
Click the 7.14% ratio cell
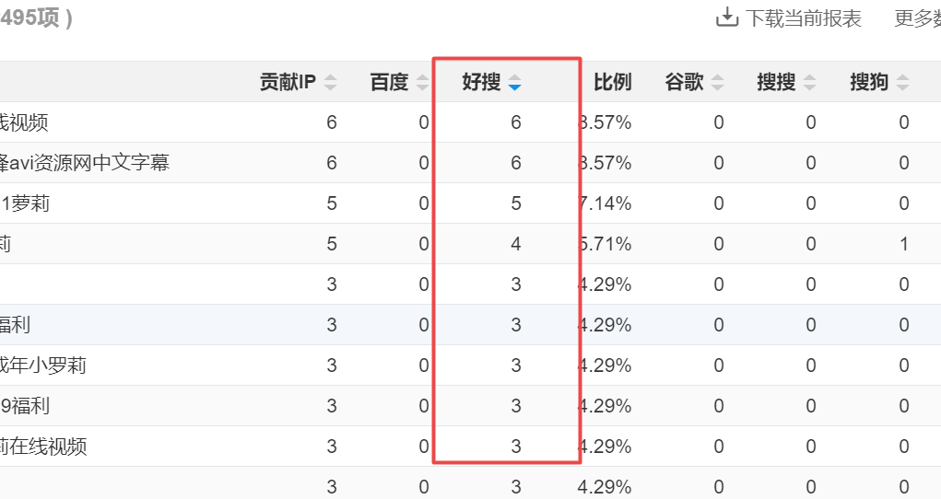tap(606, 203)
